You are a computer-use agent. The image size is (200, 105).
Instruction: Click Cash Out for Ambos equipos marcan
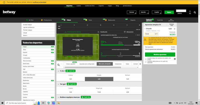pos(86,97)
